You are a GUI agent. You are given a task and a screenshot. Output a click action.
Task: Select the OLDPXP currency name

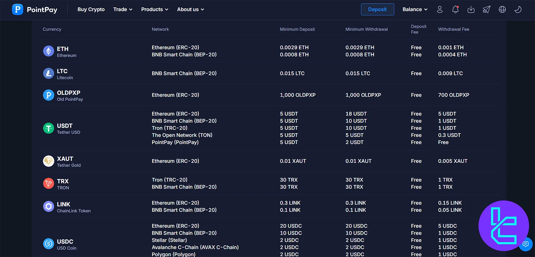pyautogui.click(x=69, y=93)
